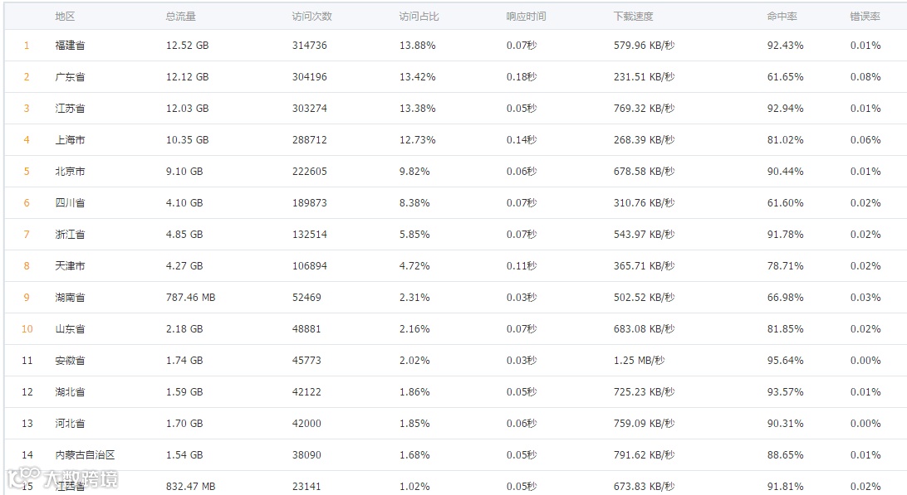Select the 命中率 column header
The image size is (907, 495).
coord(782,16)
